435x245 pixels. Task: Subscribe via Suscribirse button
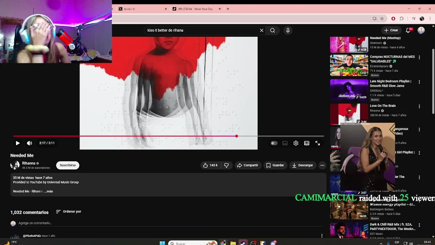click(x=68, y=165)
